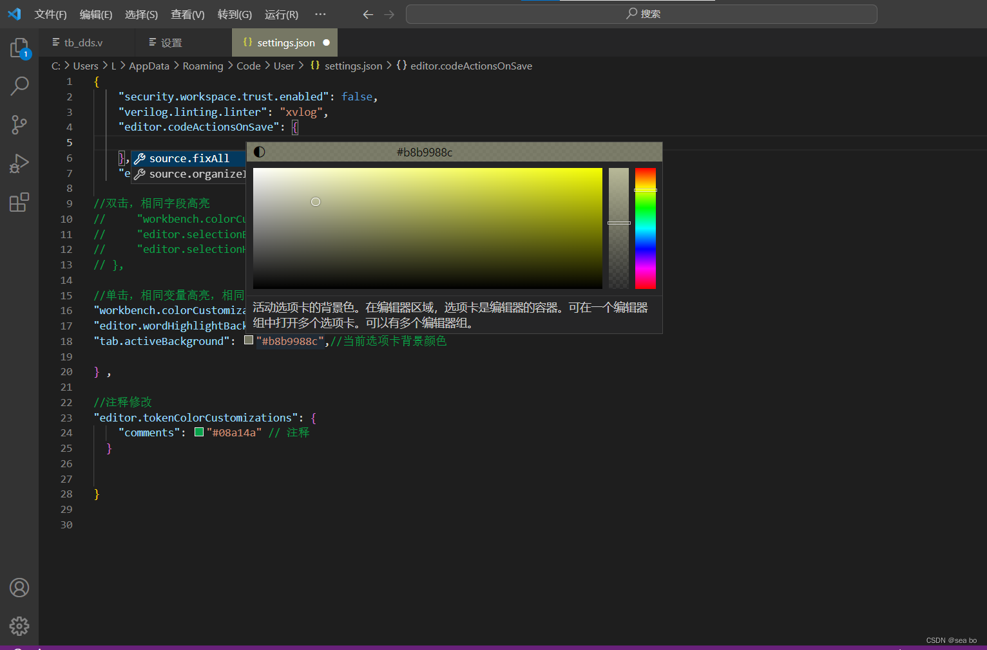Viewport: 987px width, 650px height.
Task: Open the 选择(S) menu
Action: pyautogui.click(x=141, y=14)
